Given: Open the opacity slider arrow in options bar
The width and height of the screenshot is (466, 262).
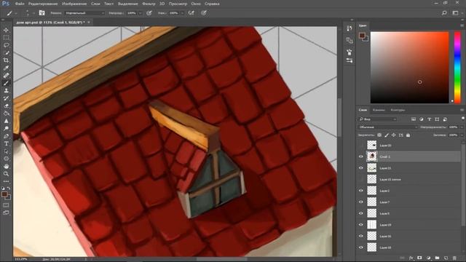Looking at the screenshot, I should [x=141, y=13].
